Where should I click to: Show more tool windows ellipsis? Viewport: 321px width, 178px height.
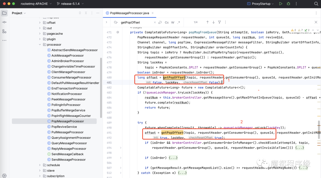tap(4, 40)
